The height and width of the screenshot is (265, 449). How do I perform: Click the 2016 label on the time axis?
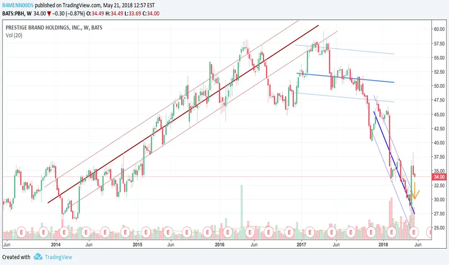click(220, 245)
